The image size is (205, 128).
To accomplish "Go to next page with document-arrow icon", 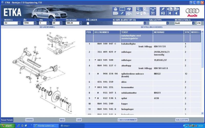I will [176, 9].
